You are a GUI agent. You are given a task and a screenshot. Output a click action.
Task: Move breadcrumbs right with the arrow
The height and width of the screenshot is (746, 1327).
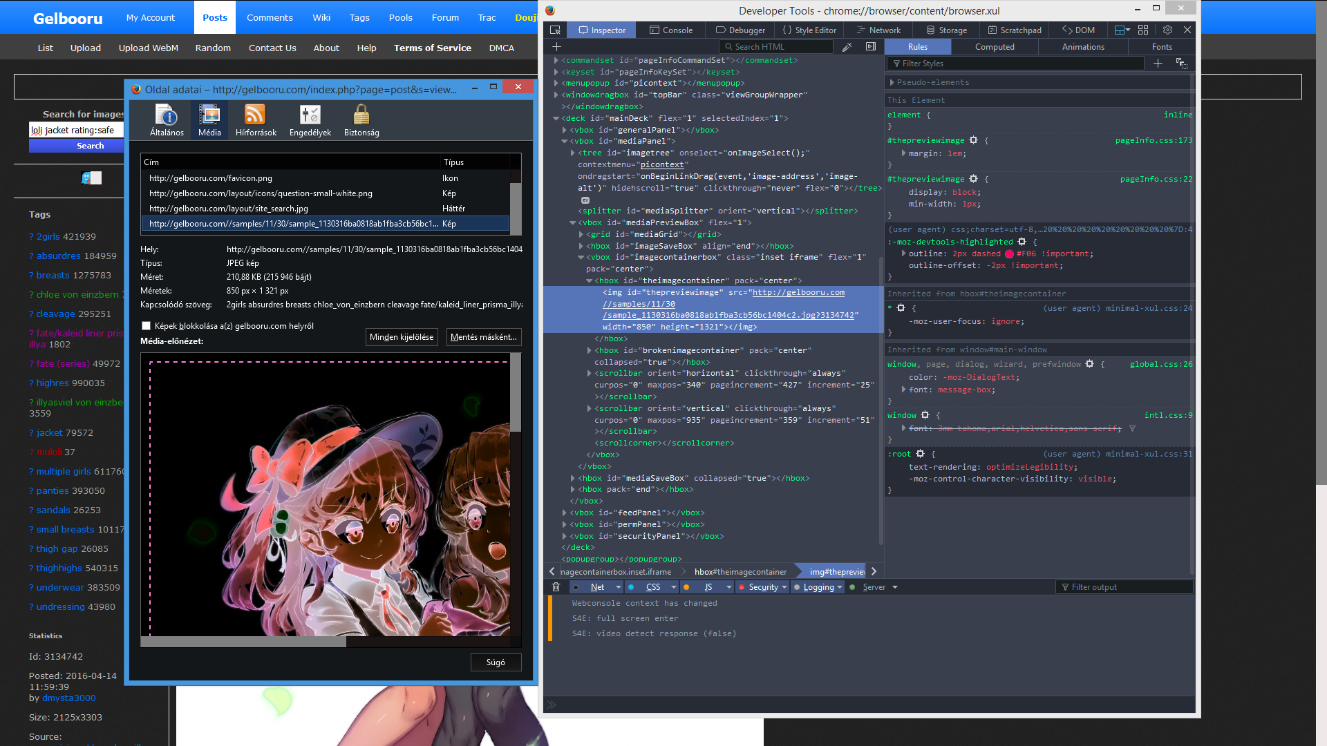874,572
